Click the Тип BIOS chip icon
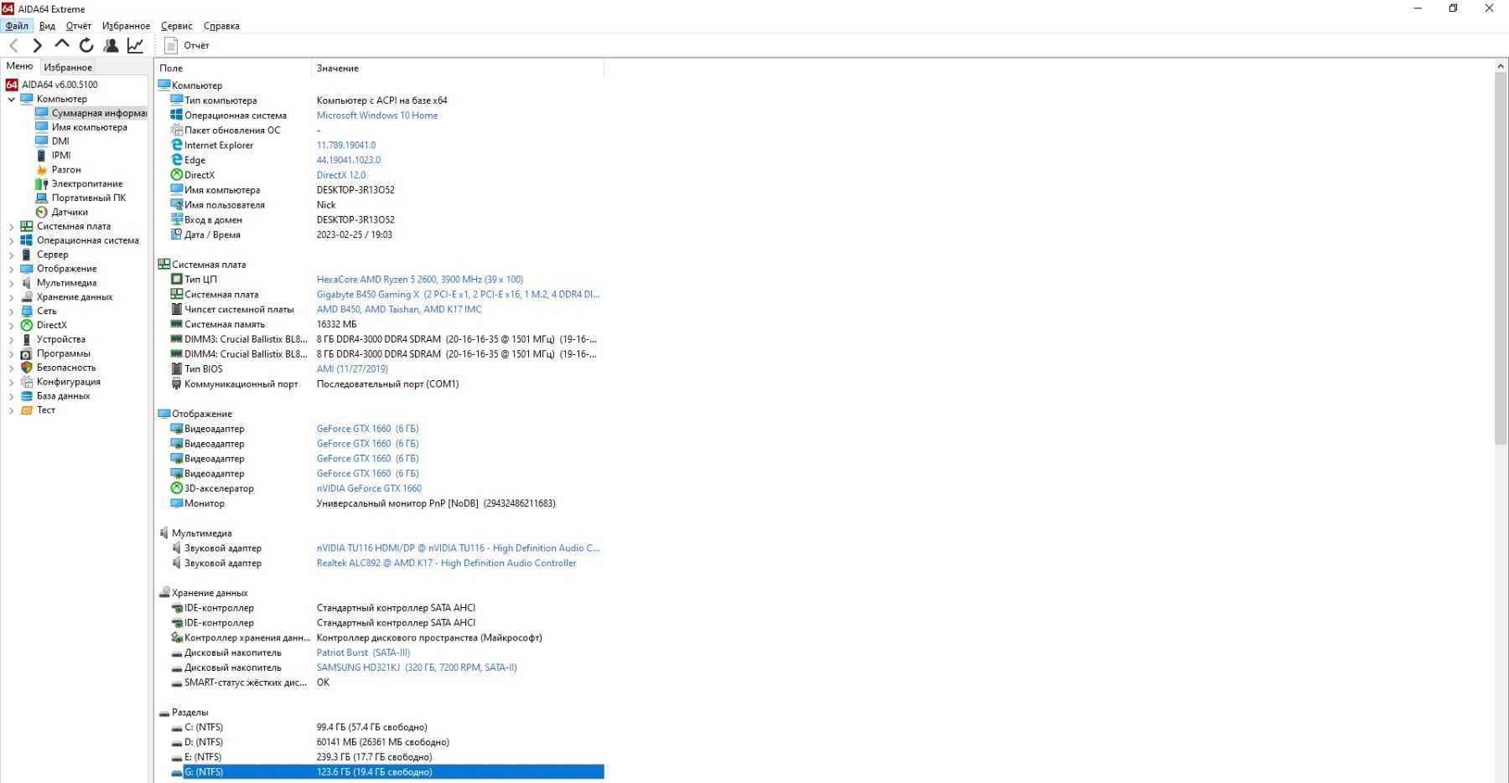The height and width of the screenshot is (783, 1509). (x=177, y=368)
